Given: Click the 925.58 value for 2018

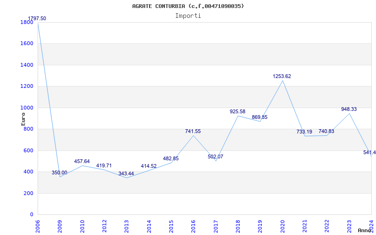Looking at the screenshot, I should coord(237,112).
